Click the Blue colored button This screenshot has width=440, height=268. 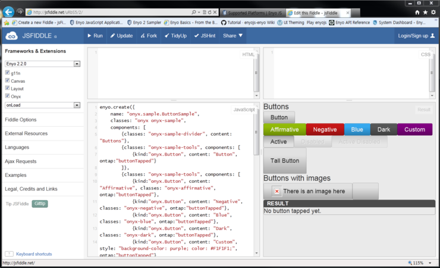point(357,129)
